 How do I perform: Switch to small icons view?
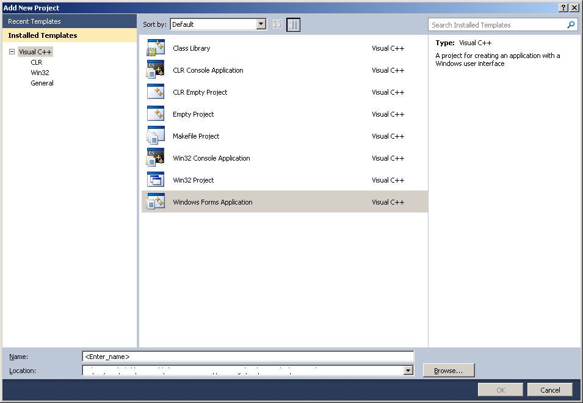(277, 24)
